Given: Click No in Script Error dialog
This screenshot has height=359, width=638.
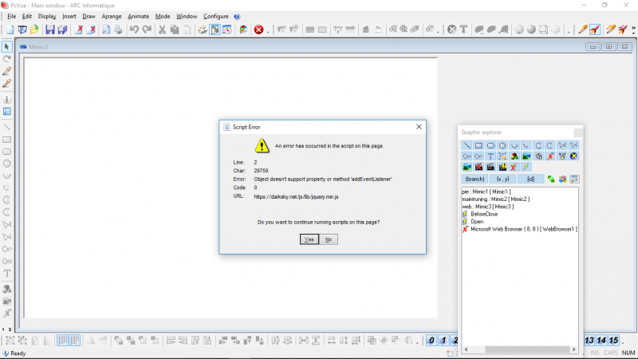Looking at the screenshot, I should (329, 239).
